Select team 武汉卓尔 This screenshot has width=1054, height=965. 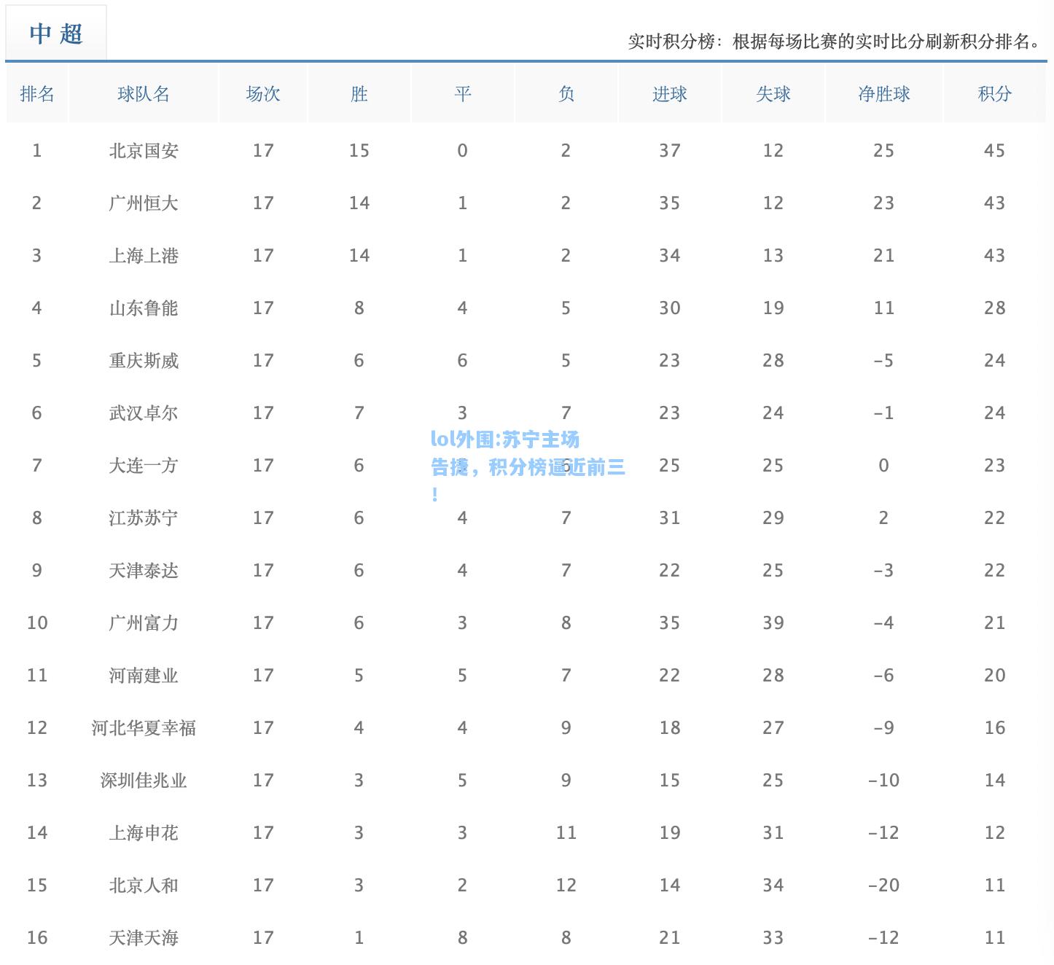144,413
